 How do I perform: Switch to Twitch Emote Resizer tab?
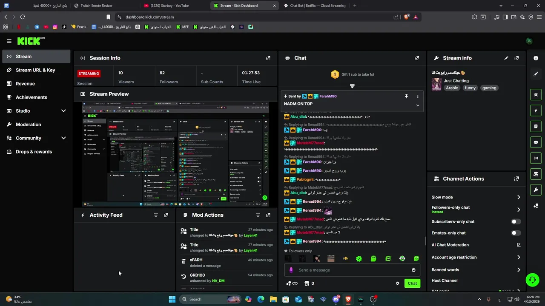104,6
